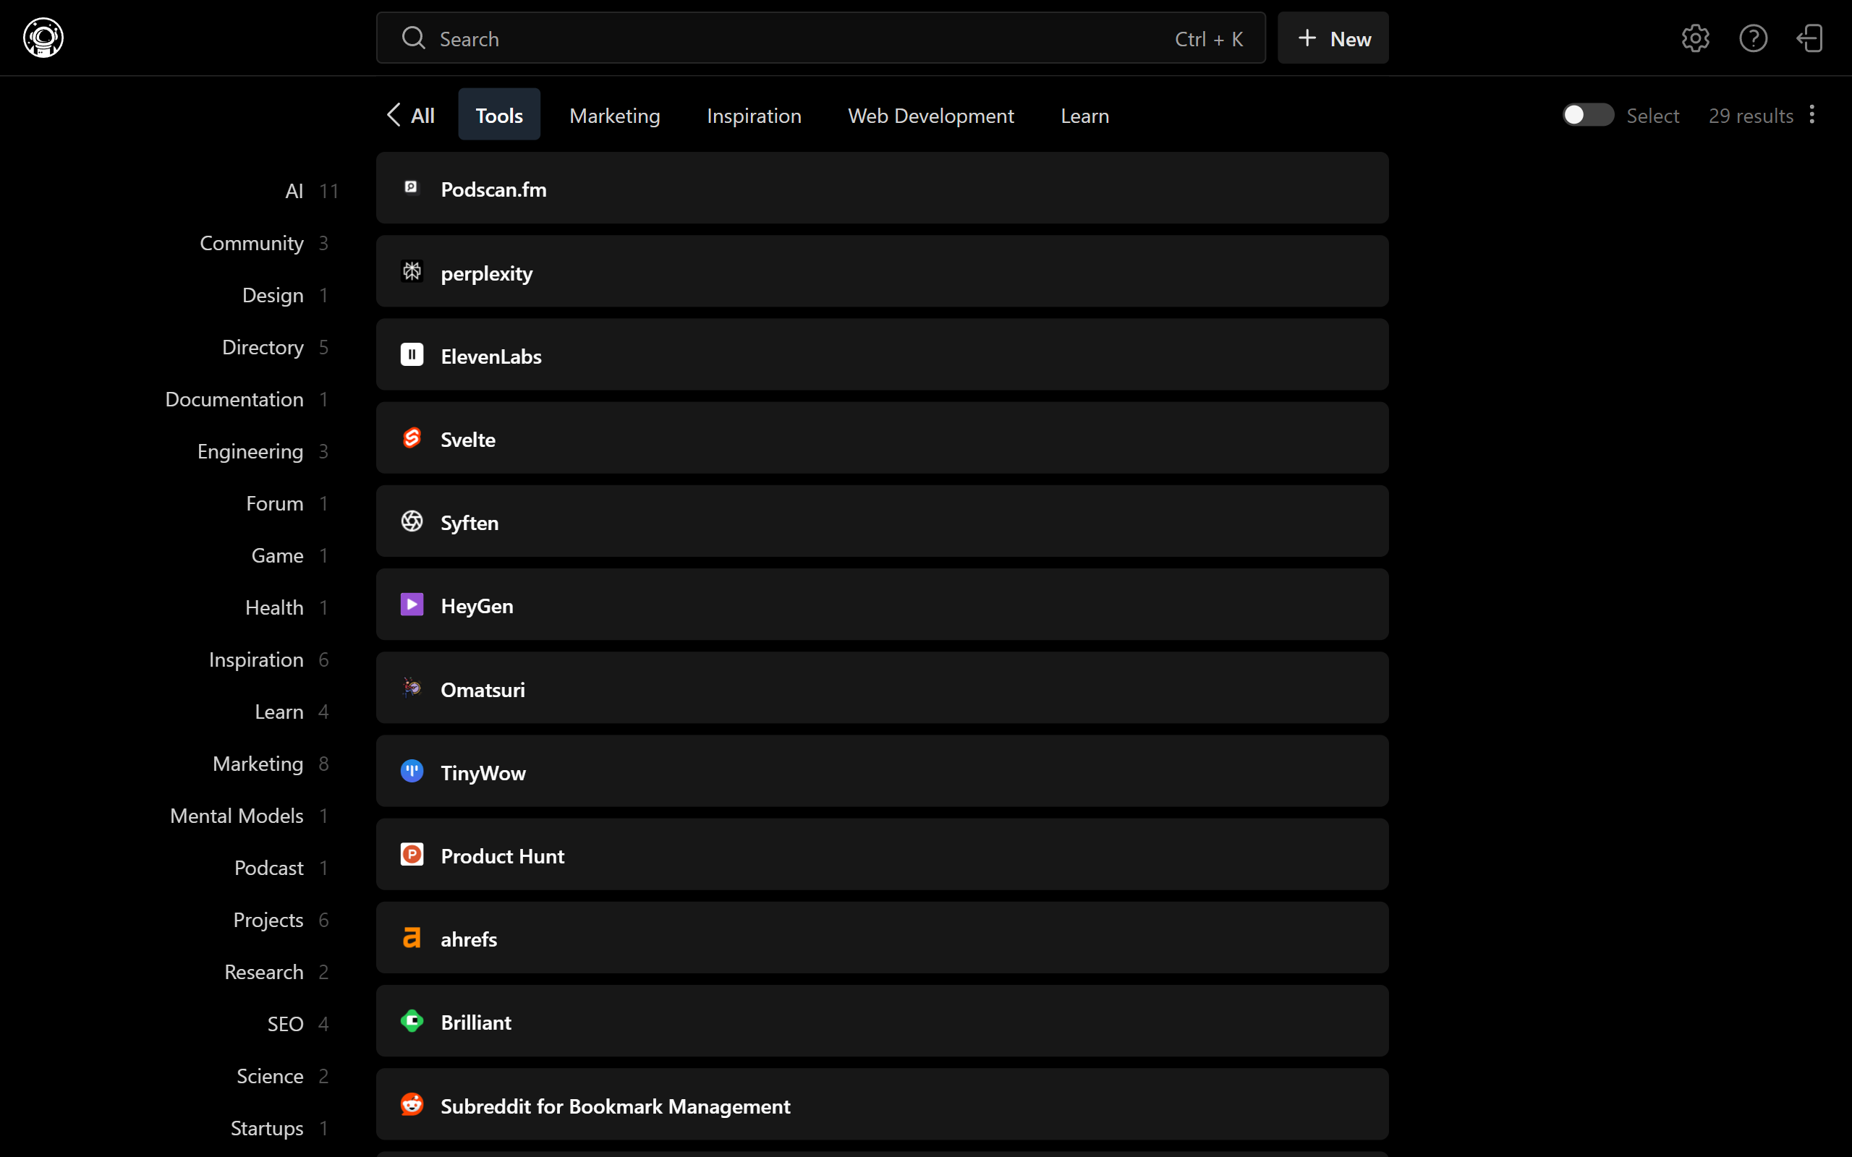This screenshot has width=1852, height=1157.
Task: Switch to the Web Development tab
Action: click(930, 116)
